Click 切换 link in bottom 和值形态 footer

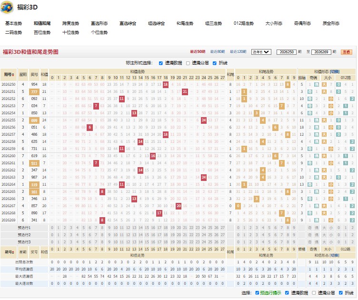[335, 255]
